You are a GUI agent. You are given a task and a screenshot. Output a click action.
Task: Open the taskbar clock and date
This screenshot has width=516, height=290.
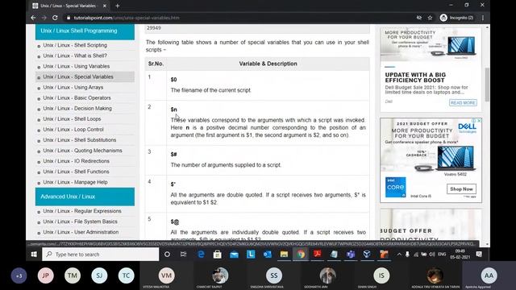point(460,255)
